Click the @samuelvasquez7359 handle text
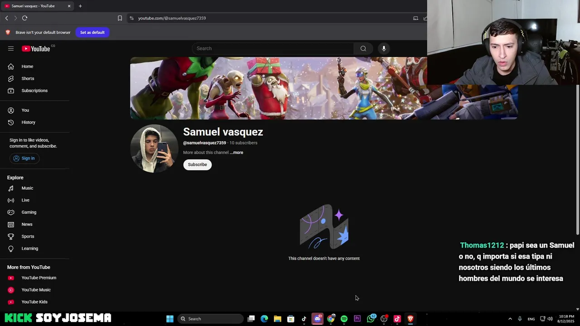The width and height of the screenshot is (580, 326). click(x=204, y=143)
